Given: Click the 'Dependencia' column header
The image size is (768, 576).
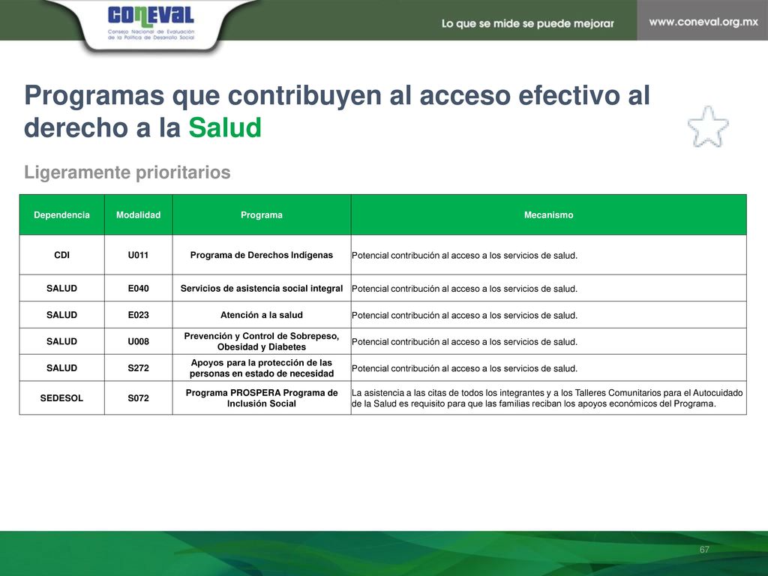Looking at the screenshot, I should point(61,215).
